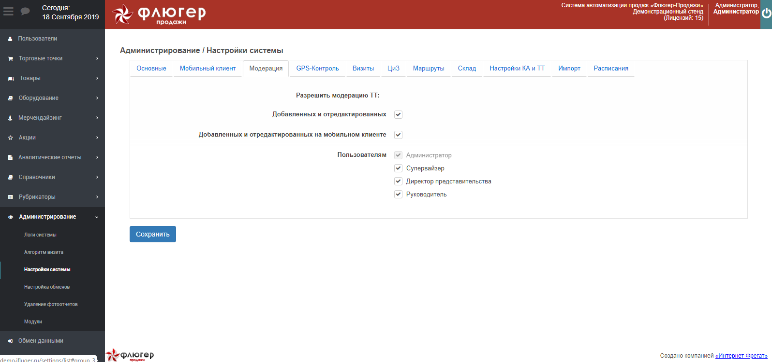Switch to the Мобильный клиент tab
Screen dimensions: 772x362
208,69
